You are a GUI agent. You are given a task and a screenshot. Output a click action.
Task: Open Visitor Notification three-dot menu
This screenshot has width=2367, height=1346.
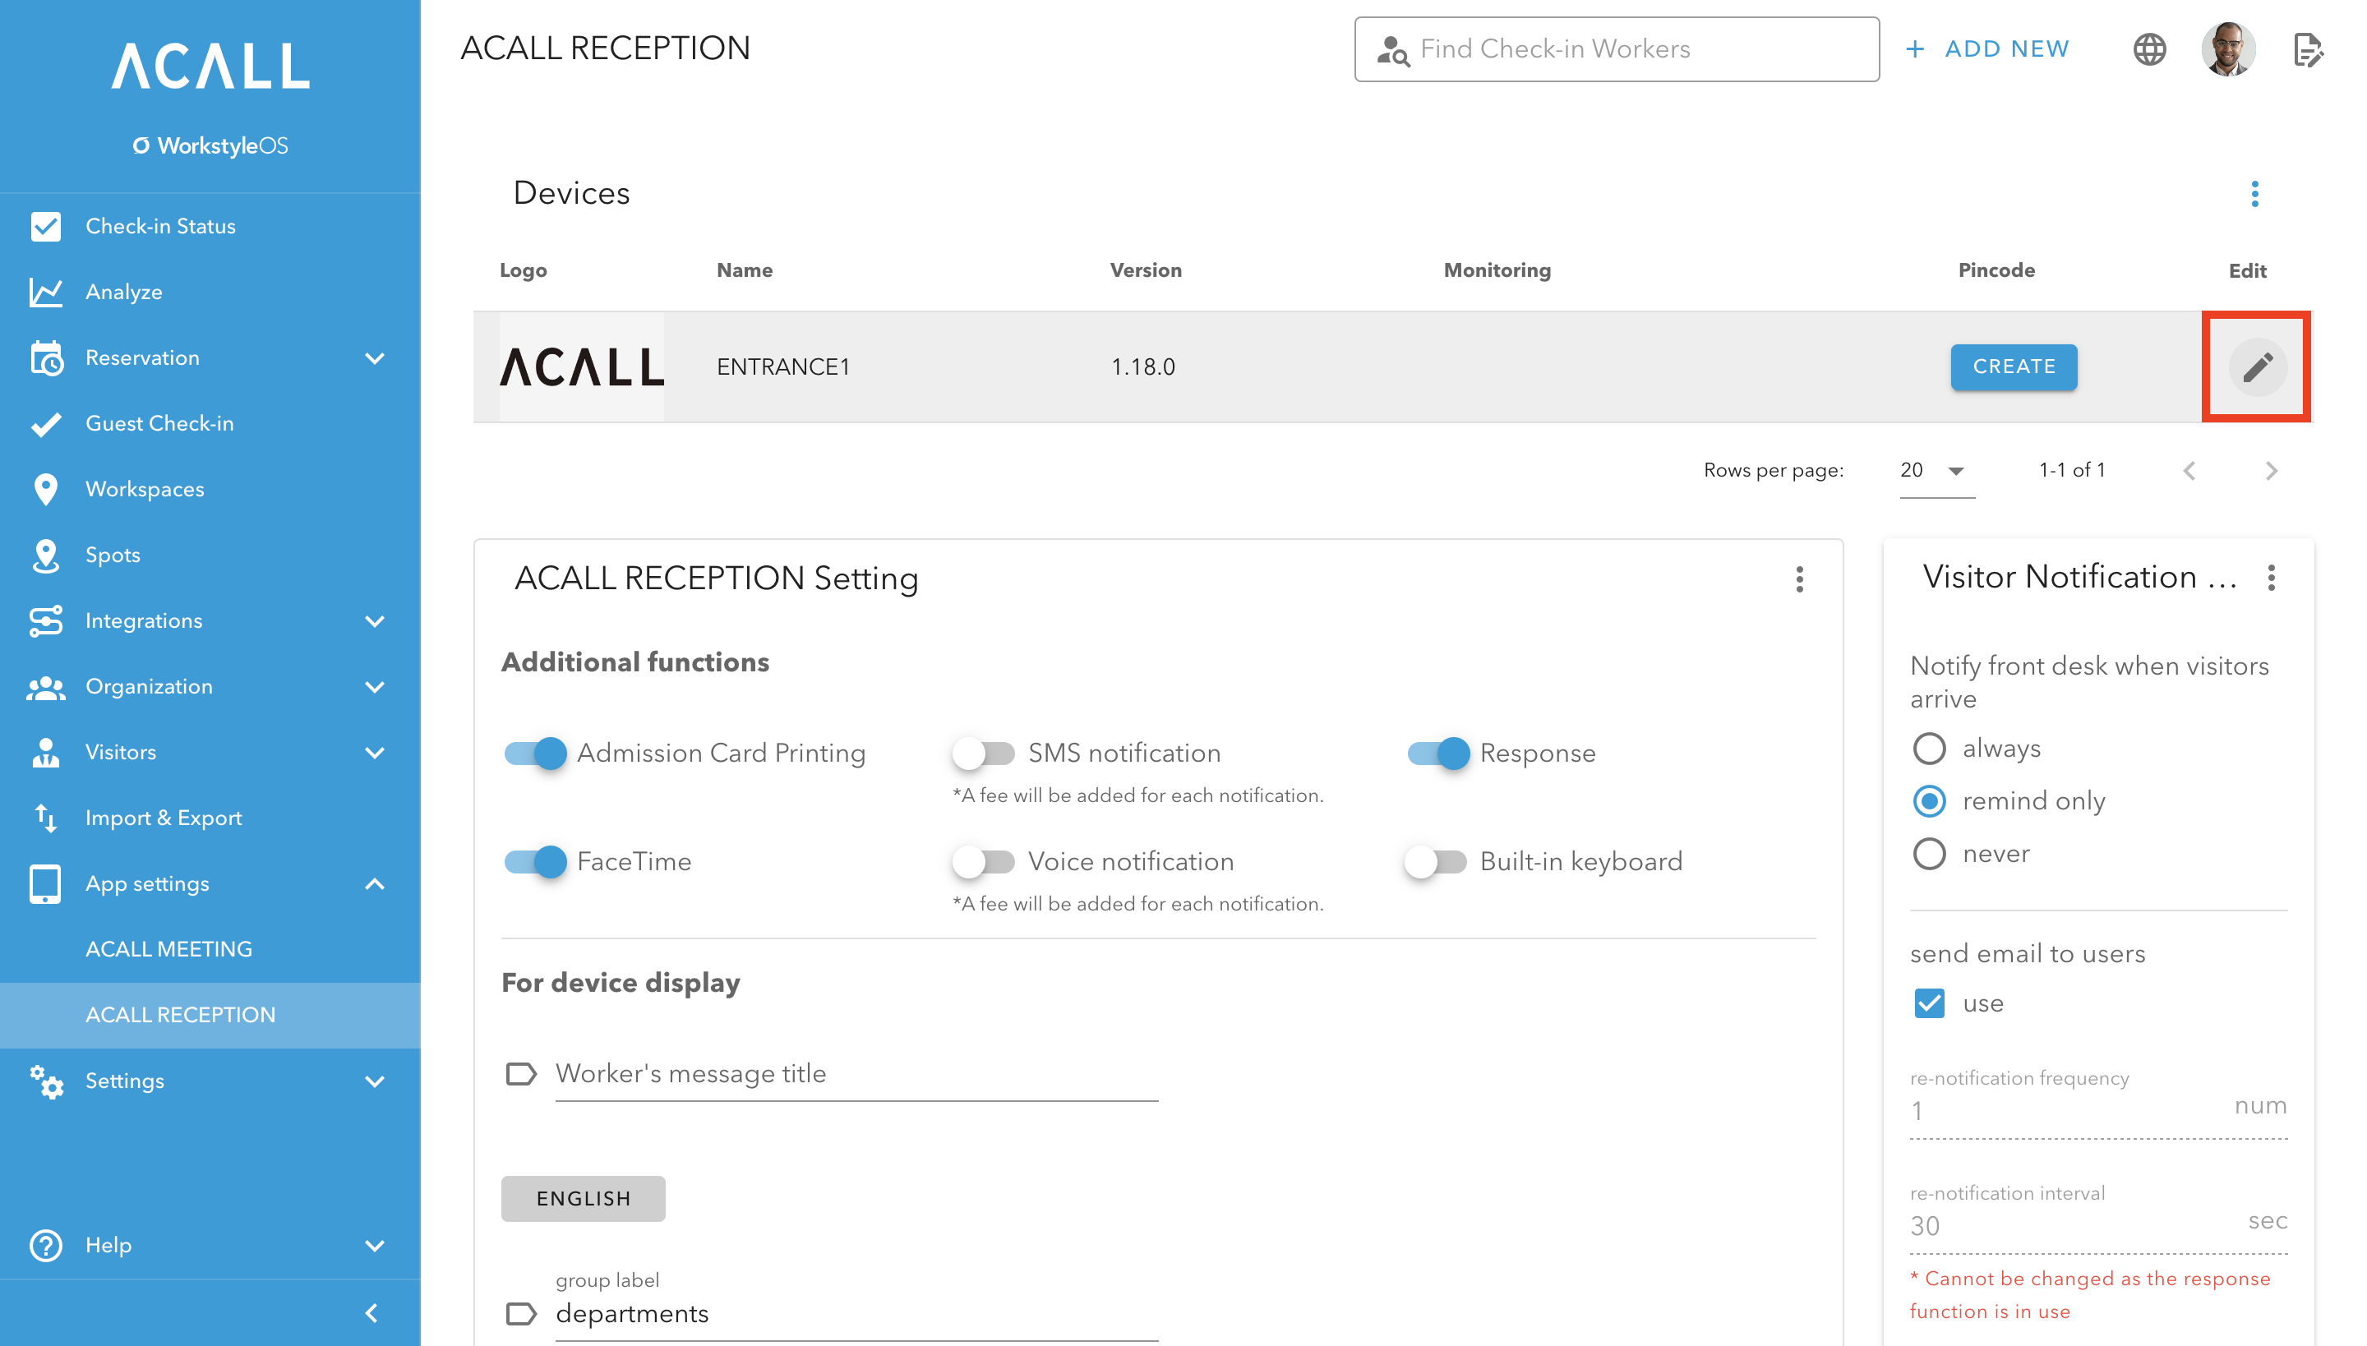click(2271, 577)
